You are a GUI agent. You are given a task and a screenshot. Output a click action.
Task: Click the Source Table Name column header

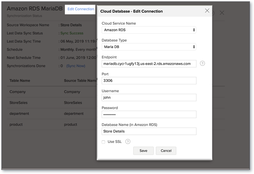coord(80,81)
